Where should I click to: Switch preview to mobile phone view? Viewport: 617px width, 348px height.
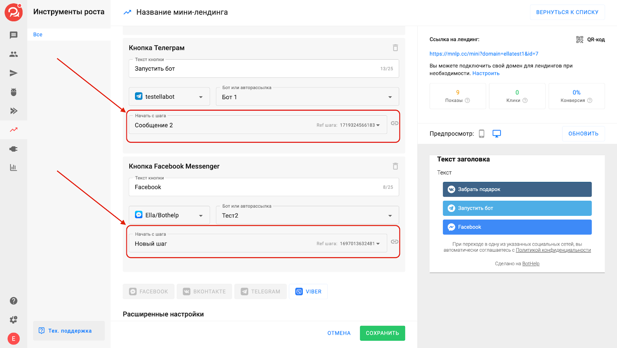(481, 134)
